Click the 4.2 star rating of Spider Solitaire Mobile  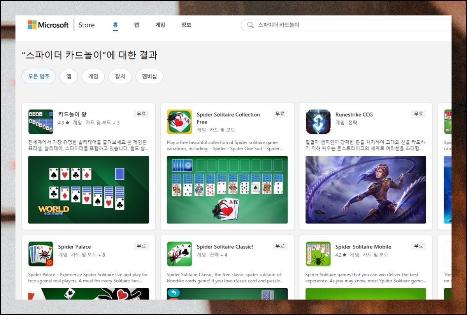(x=341, y=255)
